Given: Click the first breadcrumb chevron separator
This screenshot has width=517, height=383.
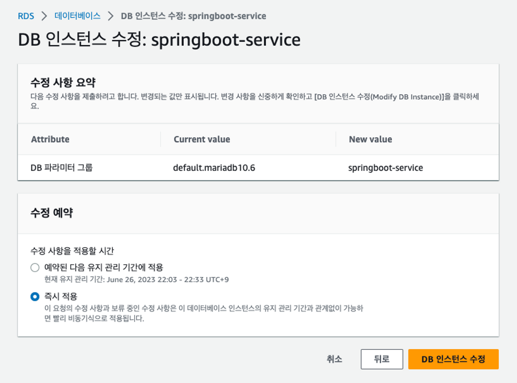Looking at the screenshot, I should [x=44, y=16].
